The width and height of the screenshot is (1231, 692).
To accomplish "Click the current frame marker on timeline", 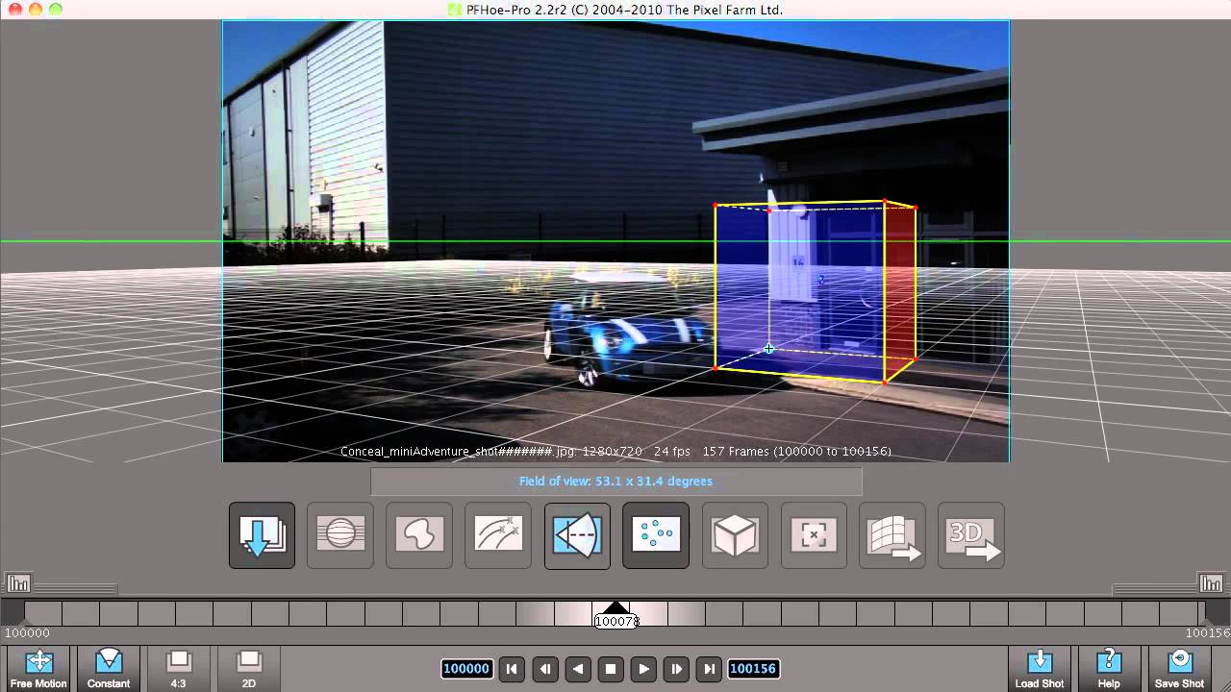I will tap(615, 615).
